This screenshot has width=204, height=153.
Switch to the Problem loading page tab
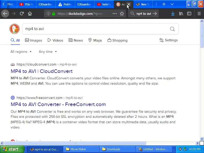[65, 4]
